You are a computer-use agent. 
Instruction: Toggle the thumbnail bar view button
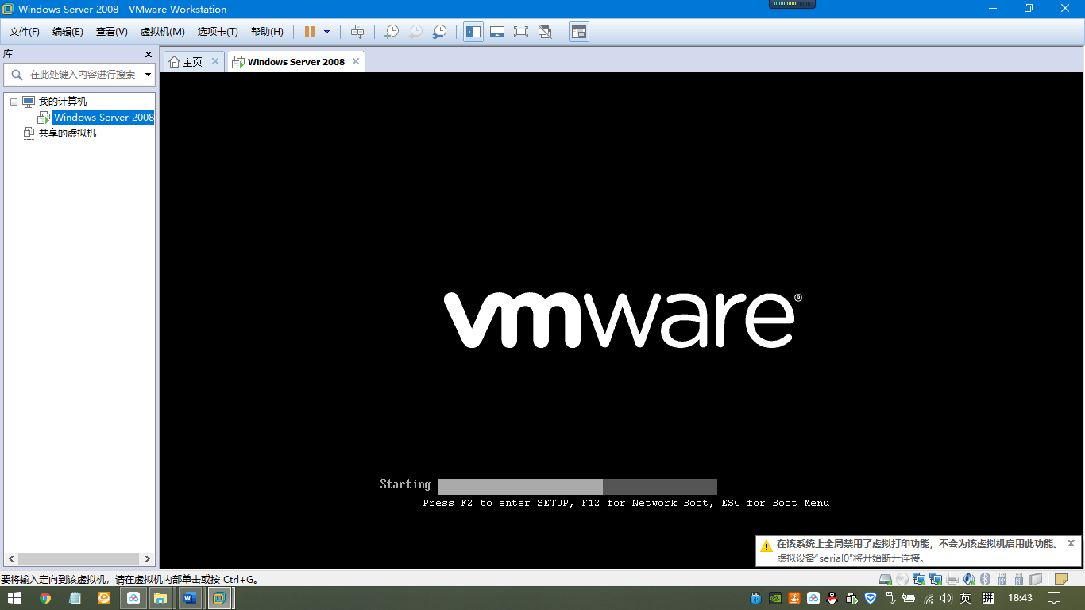(x=497, y=32)
